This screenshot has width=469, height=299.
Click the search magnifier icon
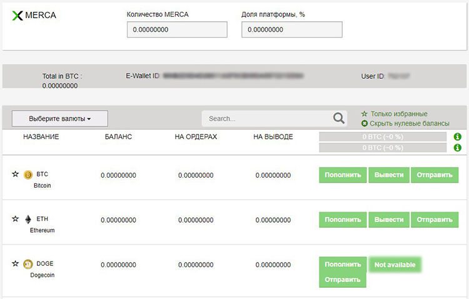[338, 118]
